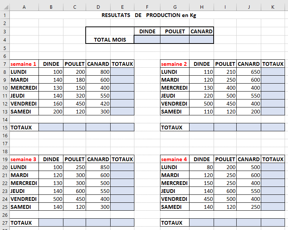
Task: Select the title "RESULTATS DE PRODUCTION en Kg"
Action: tap(149, 16)
